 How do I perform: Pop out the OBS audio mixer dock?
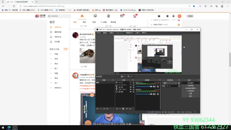point(160,80)
